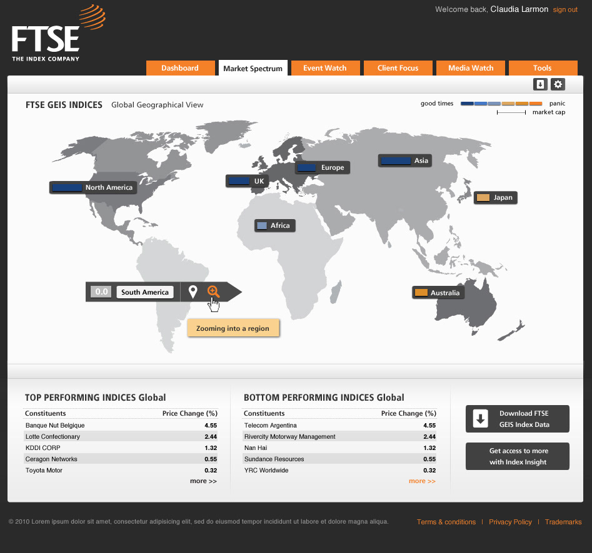
Task: Click the user name Claudia Larmon
Action: [519, 9]
